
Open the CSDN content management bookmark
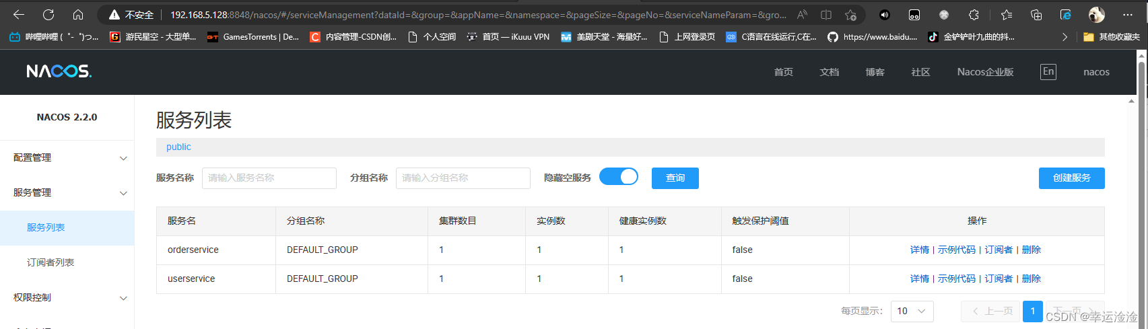(x=353, y=37)
